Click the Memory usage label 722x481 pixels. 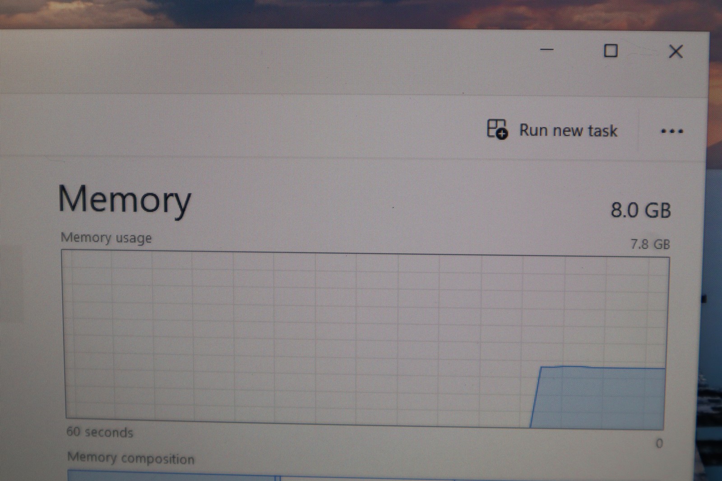point(106,238)
